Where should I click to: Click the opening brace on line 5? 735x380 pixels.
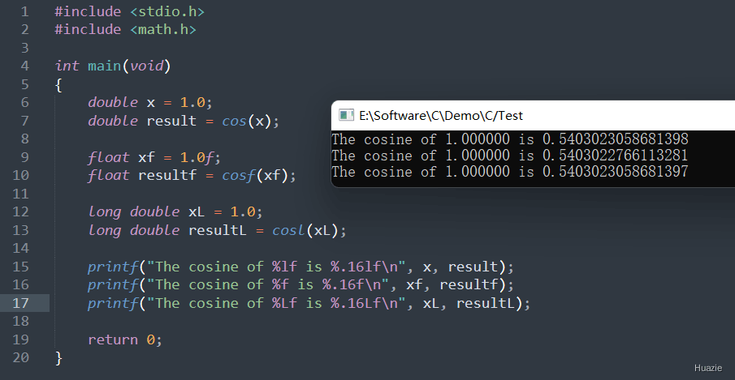pyautogui.click(x=58, y=85)
